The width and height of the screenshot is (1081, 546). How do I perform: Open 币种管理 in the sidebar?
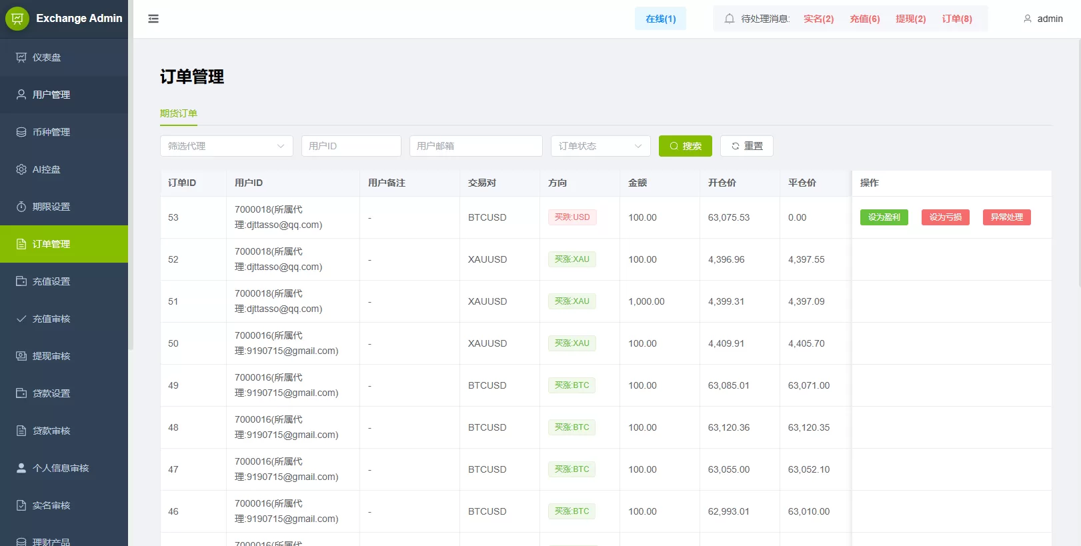[x=64, y=132]
